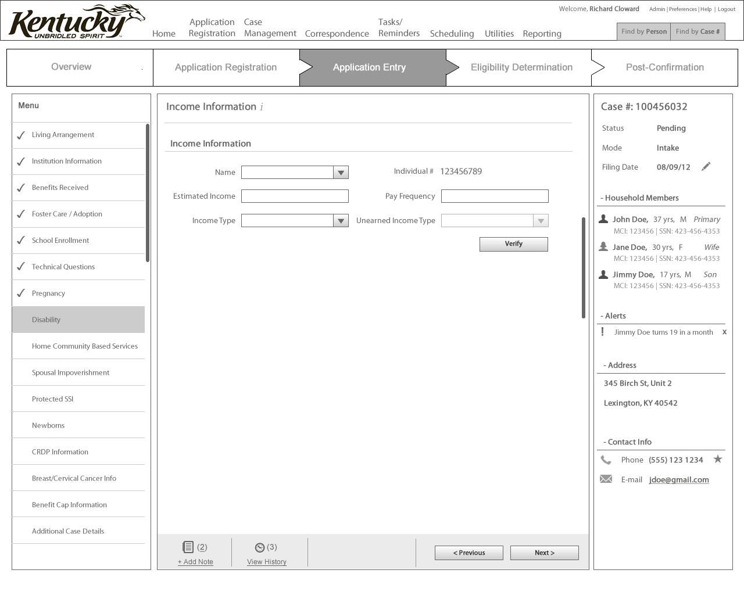Viewport: 744px width, 595px height.
Task: Open Correspondence menu
Action: pyautogui.click(x=337, y=34)
